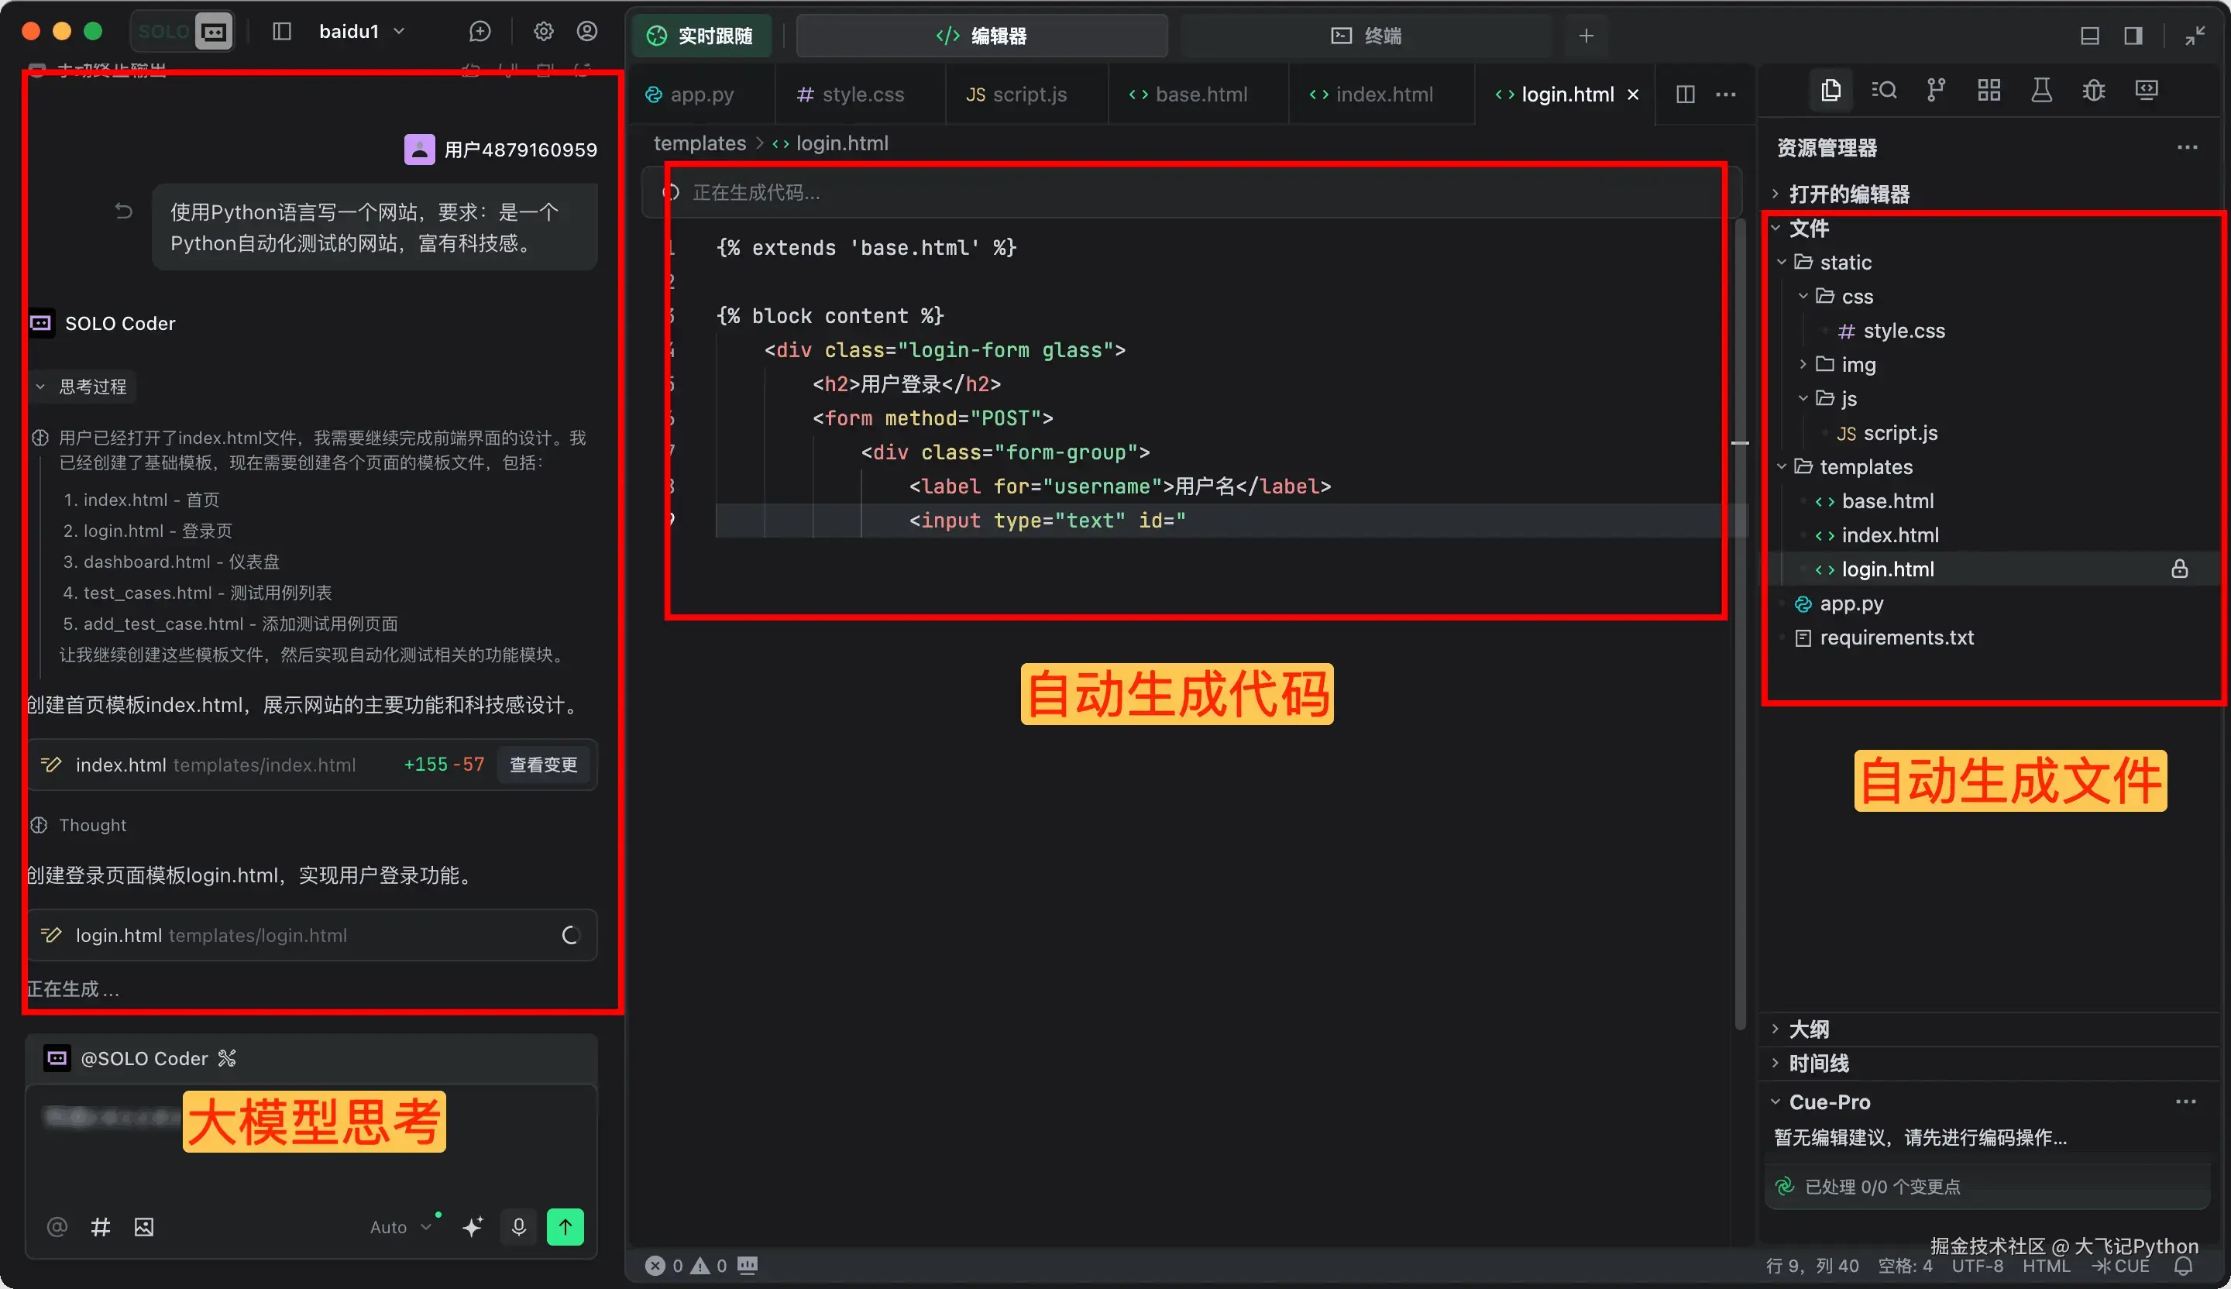Click the search icon in sidebar toolbar

[1883, 91]
